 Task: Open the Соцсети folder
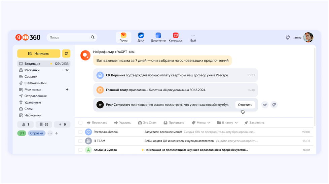click(x=44, y=77)
